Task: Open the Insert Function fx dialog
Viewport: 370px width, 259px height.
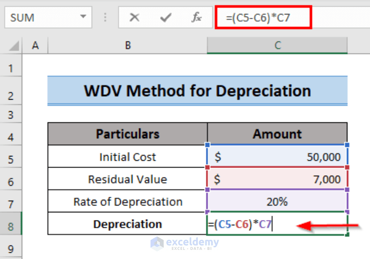Action: [x=196, y=17]
